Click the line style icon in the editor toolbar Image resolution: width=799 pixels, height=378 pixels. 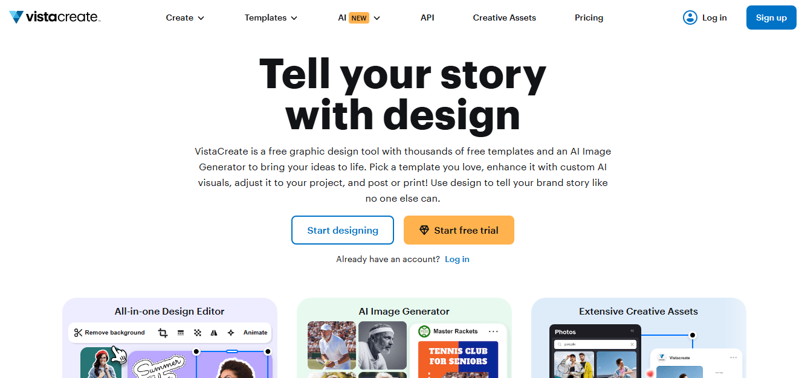pyautogui.click(x=181, y=333)
